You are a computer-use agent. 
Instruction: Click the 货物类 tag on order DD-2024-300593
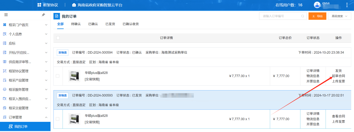click(x=63, y=95)
